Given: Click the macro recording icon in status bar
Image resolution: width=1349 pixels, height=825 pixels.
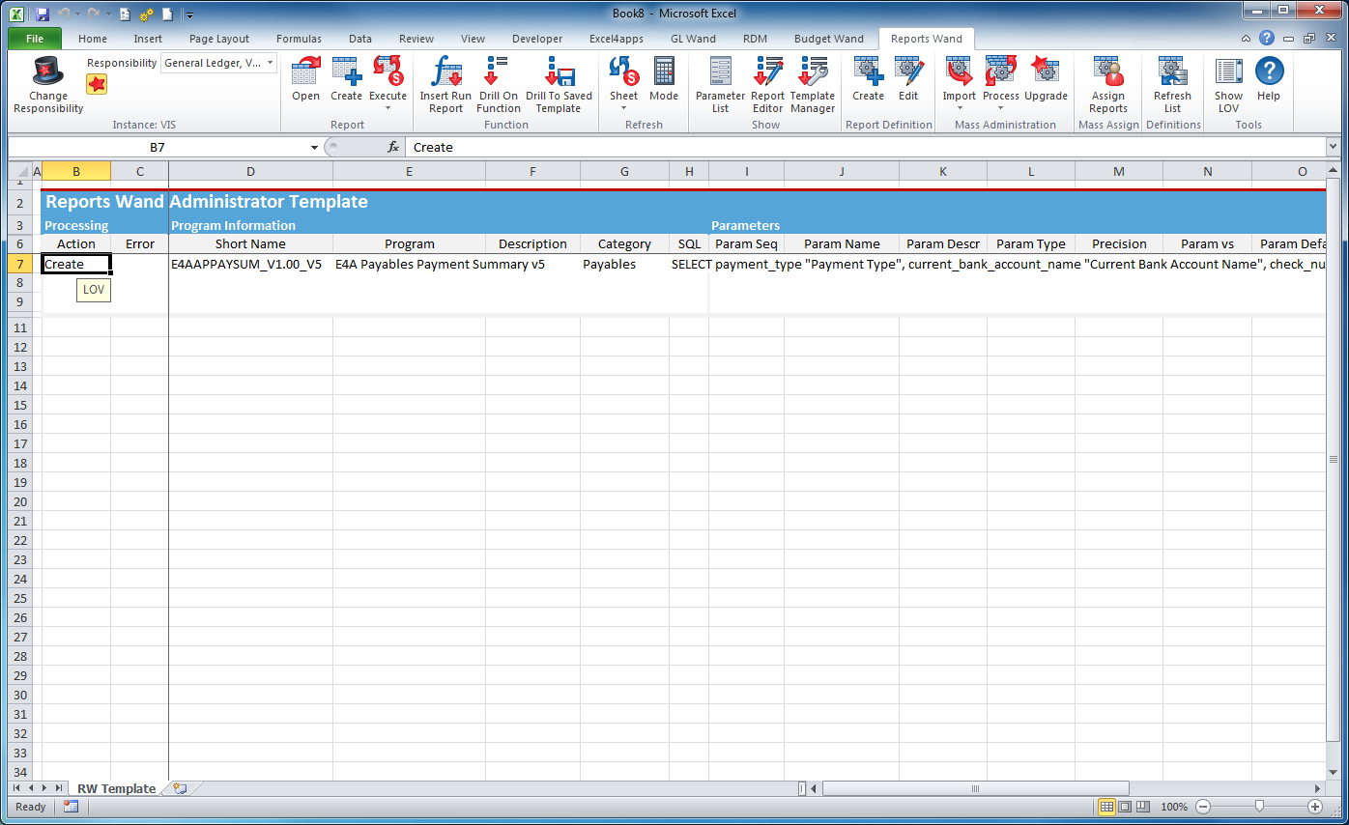Looking at the screenshot, I should coord(71,807).
